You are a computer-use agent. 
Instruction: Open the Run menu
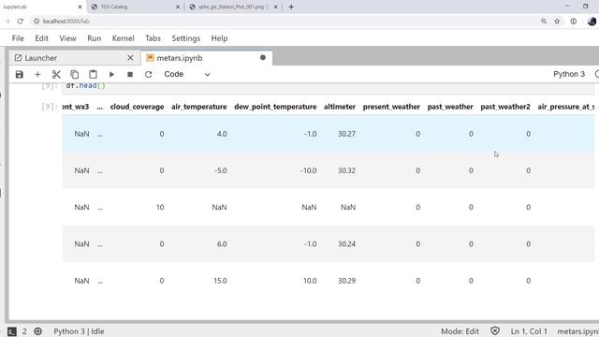point(94,38)
